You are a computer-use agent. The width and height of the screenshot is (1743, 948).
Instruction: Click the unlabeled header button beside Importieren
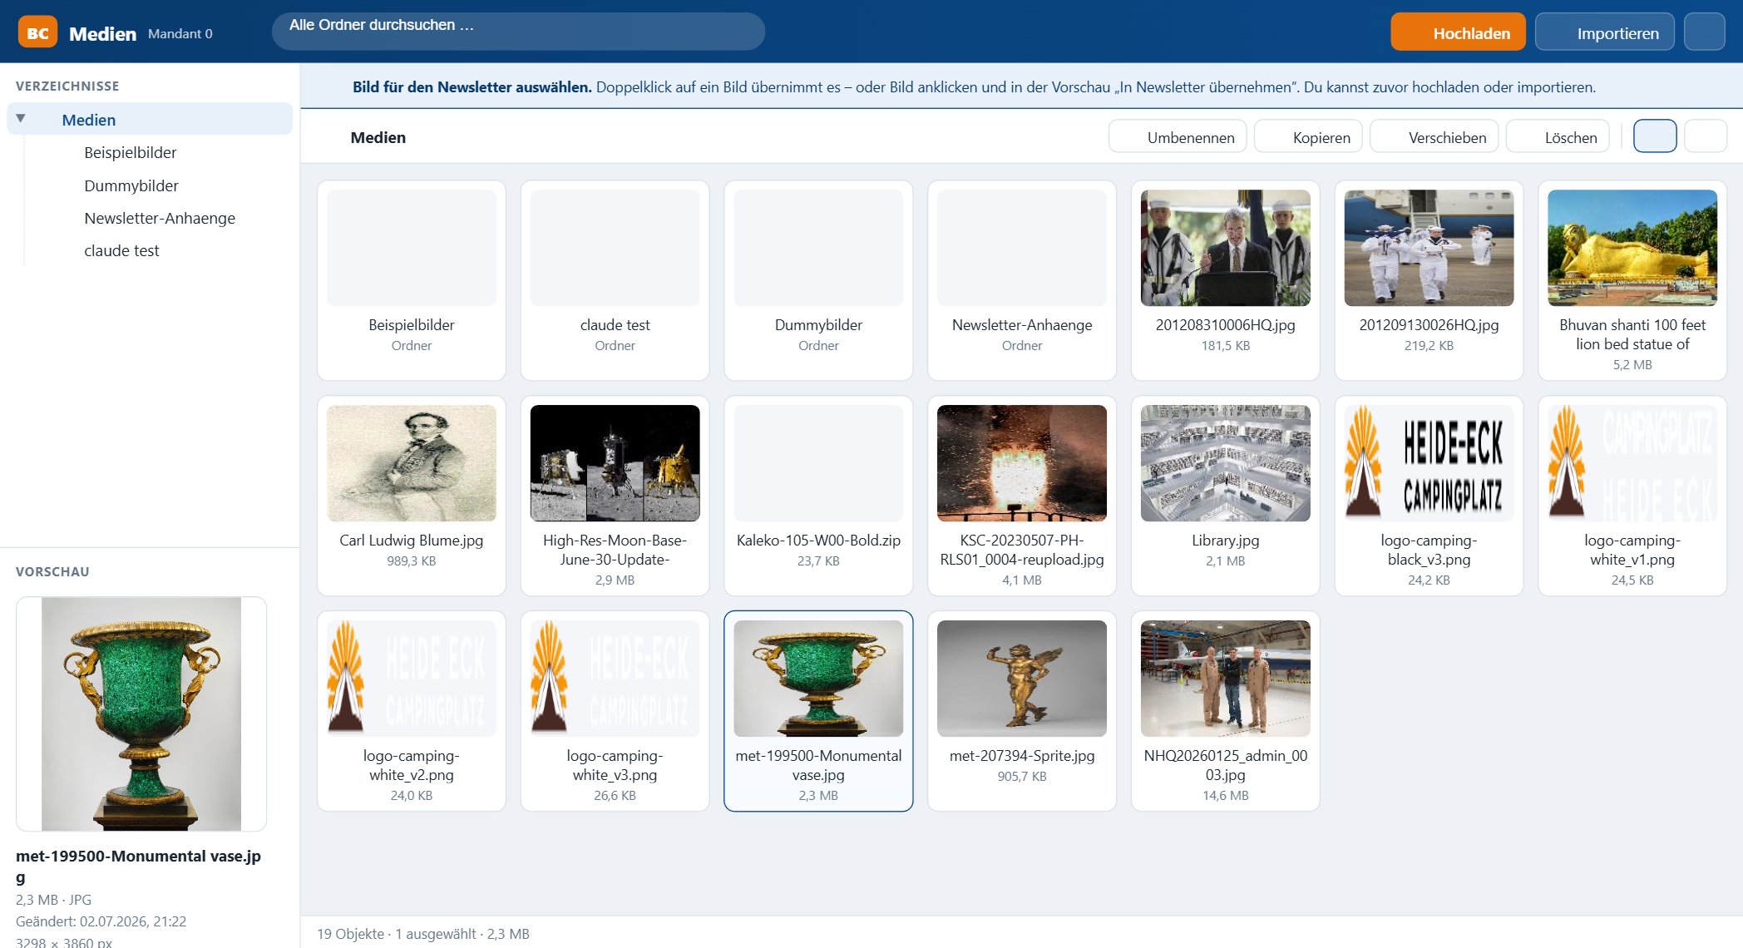coord(1704,32)
